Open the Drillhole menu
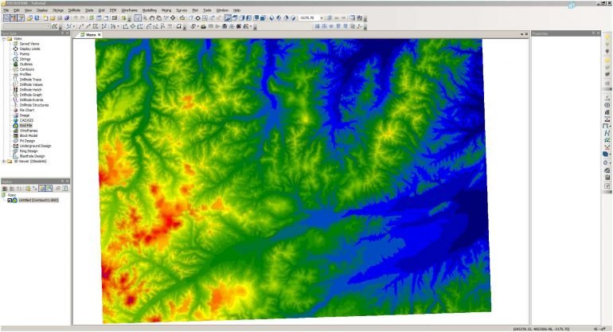The height and width of the screenshot is (332, 613). click(74, 10)
